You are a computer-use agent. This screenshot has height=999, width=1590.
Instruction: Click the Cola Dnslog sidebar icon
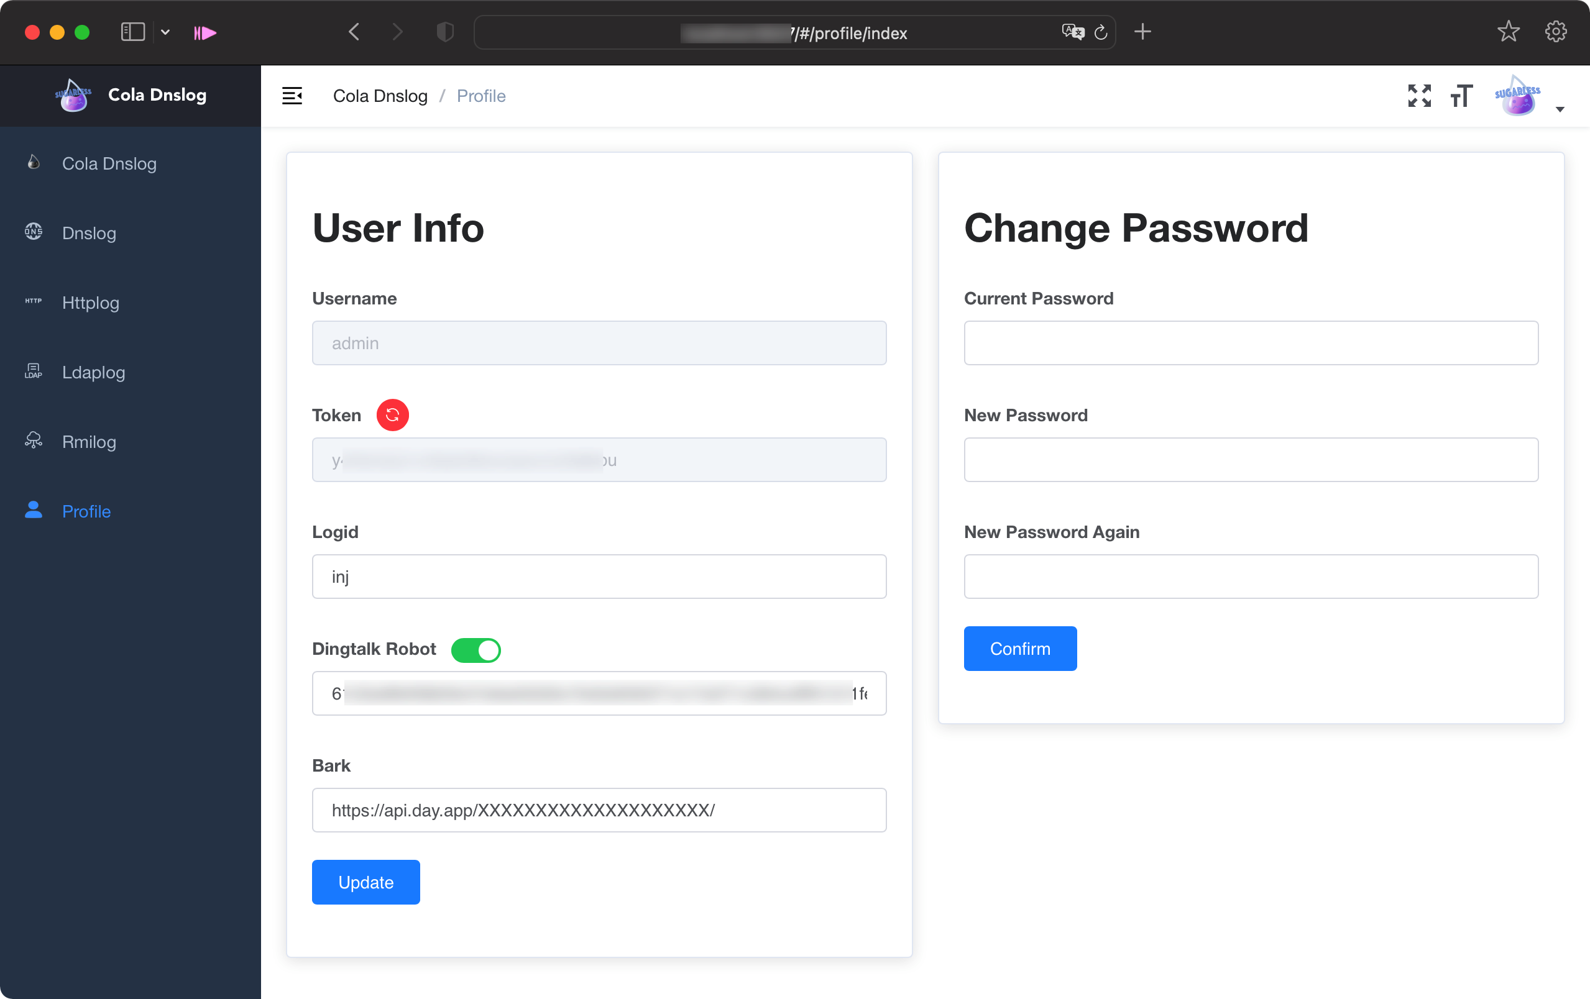point(34,163)
